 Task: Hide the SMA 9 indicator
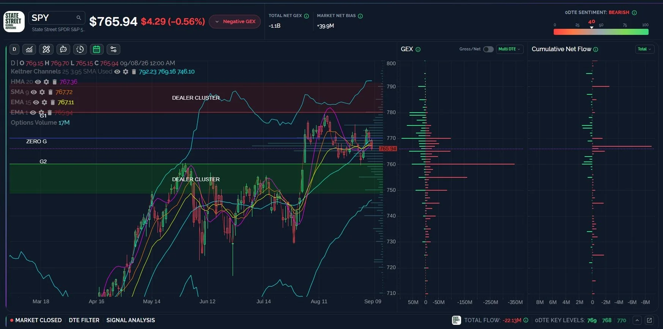click(34, 92)
